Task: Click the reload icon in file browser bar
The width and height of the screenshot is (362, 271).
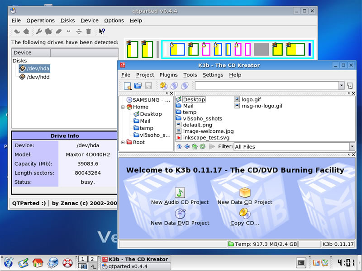Action: click(x=202, y=146)
